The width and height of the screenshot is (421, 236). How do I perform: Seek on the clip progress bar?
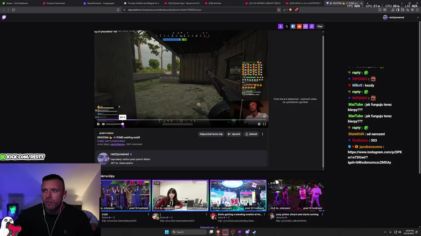(181, 120)
